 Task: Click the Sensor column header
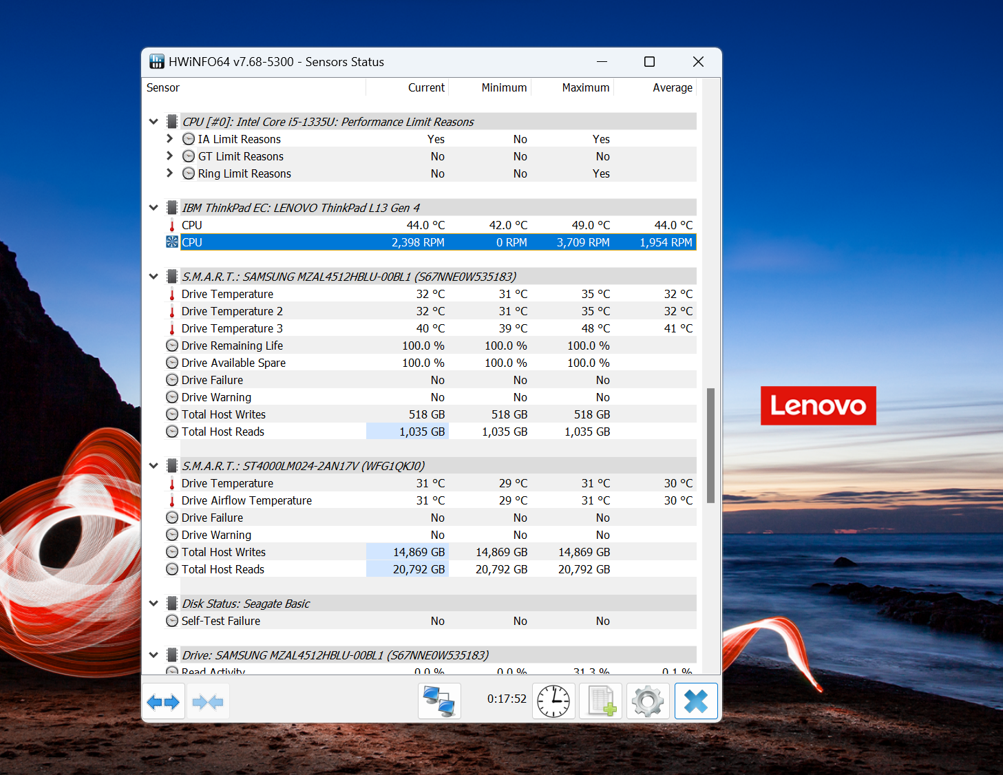coord(163,87)
